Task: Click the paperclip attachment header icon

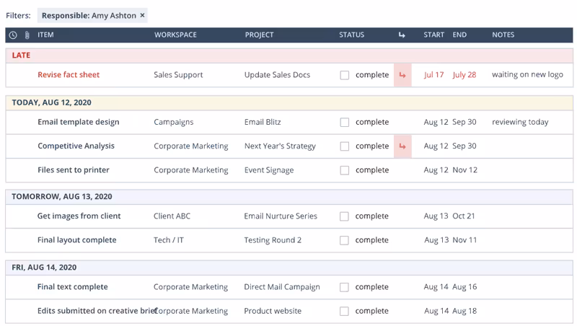Action: [x=27, y=35]
